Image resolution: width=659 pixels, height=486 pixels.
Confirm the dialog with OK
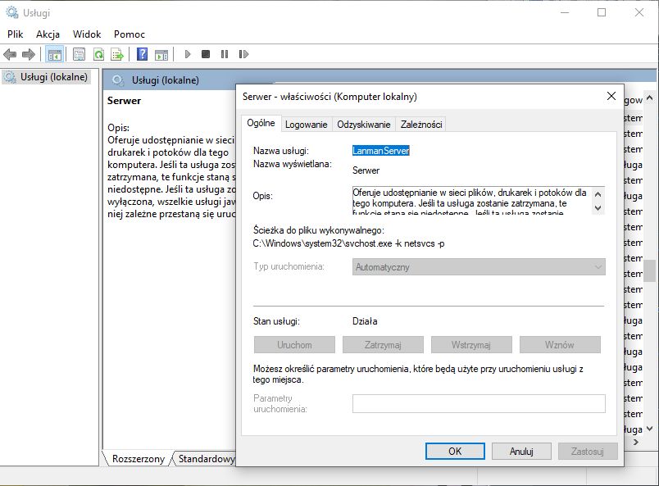click(x=455, y=451)
